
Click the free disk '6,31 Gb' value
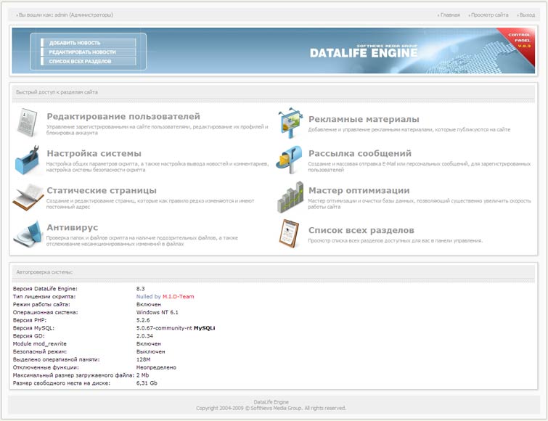pyautogui.click(x=147, y=383)
